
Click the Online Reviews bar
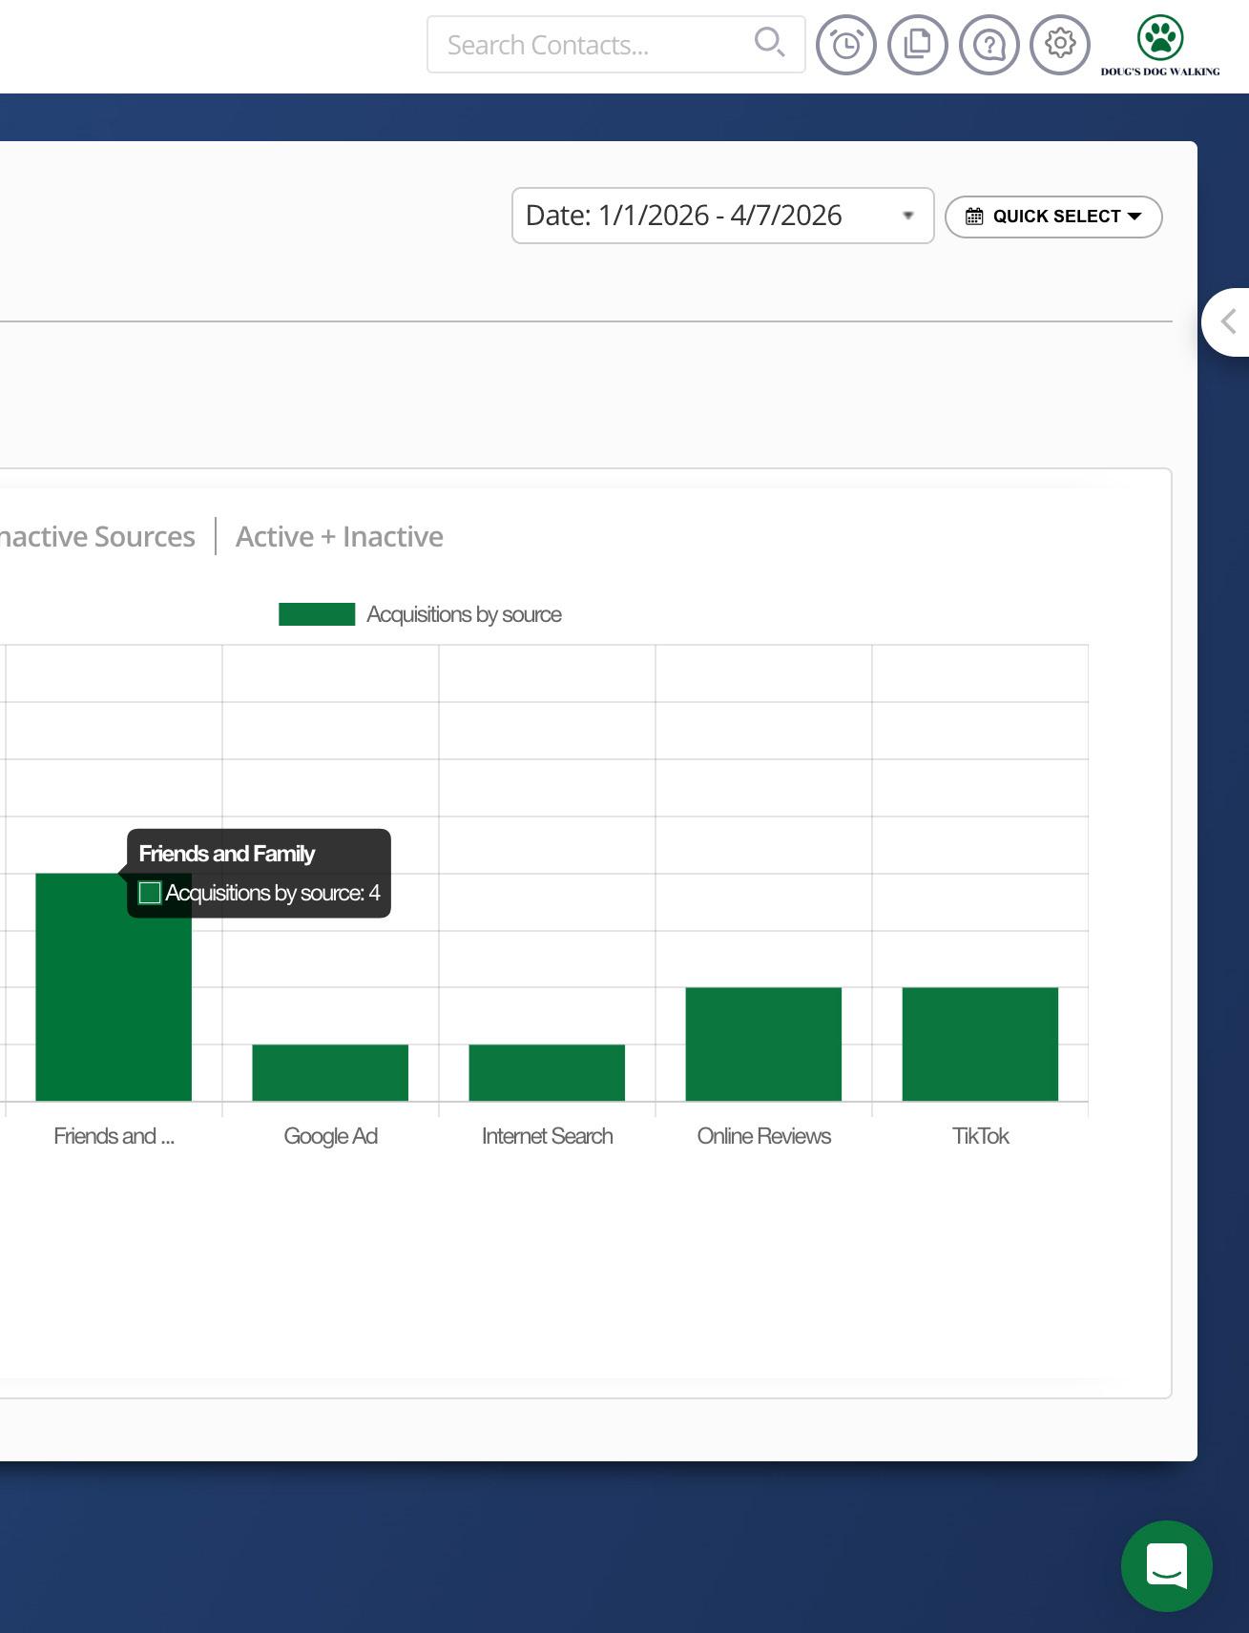[763, 1044]
